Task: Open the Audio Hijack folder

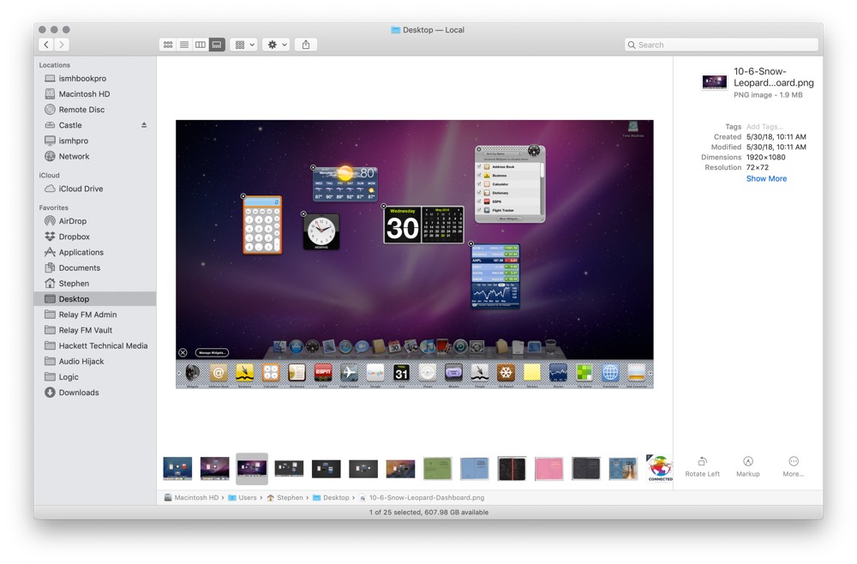Action: [95, 361]
